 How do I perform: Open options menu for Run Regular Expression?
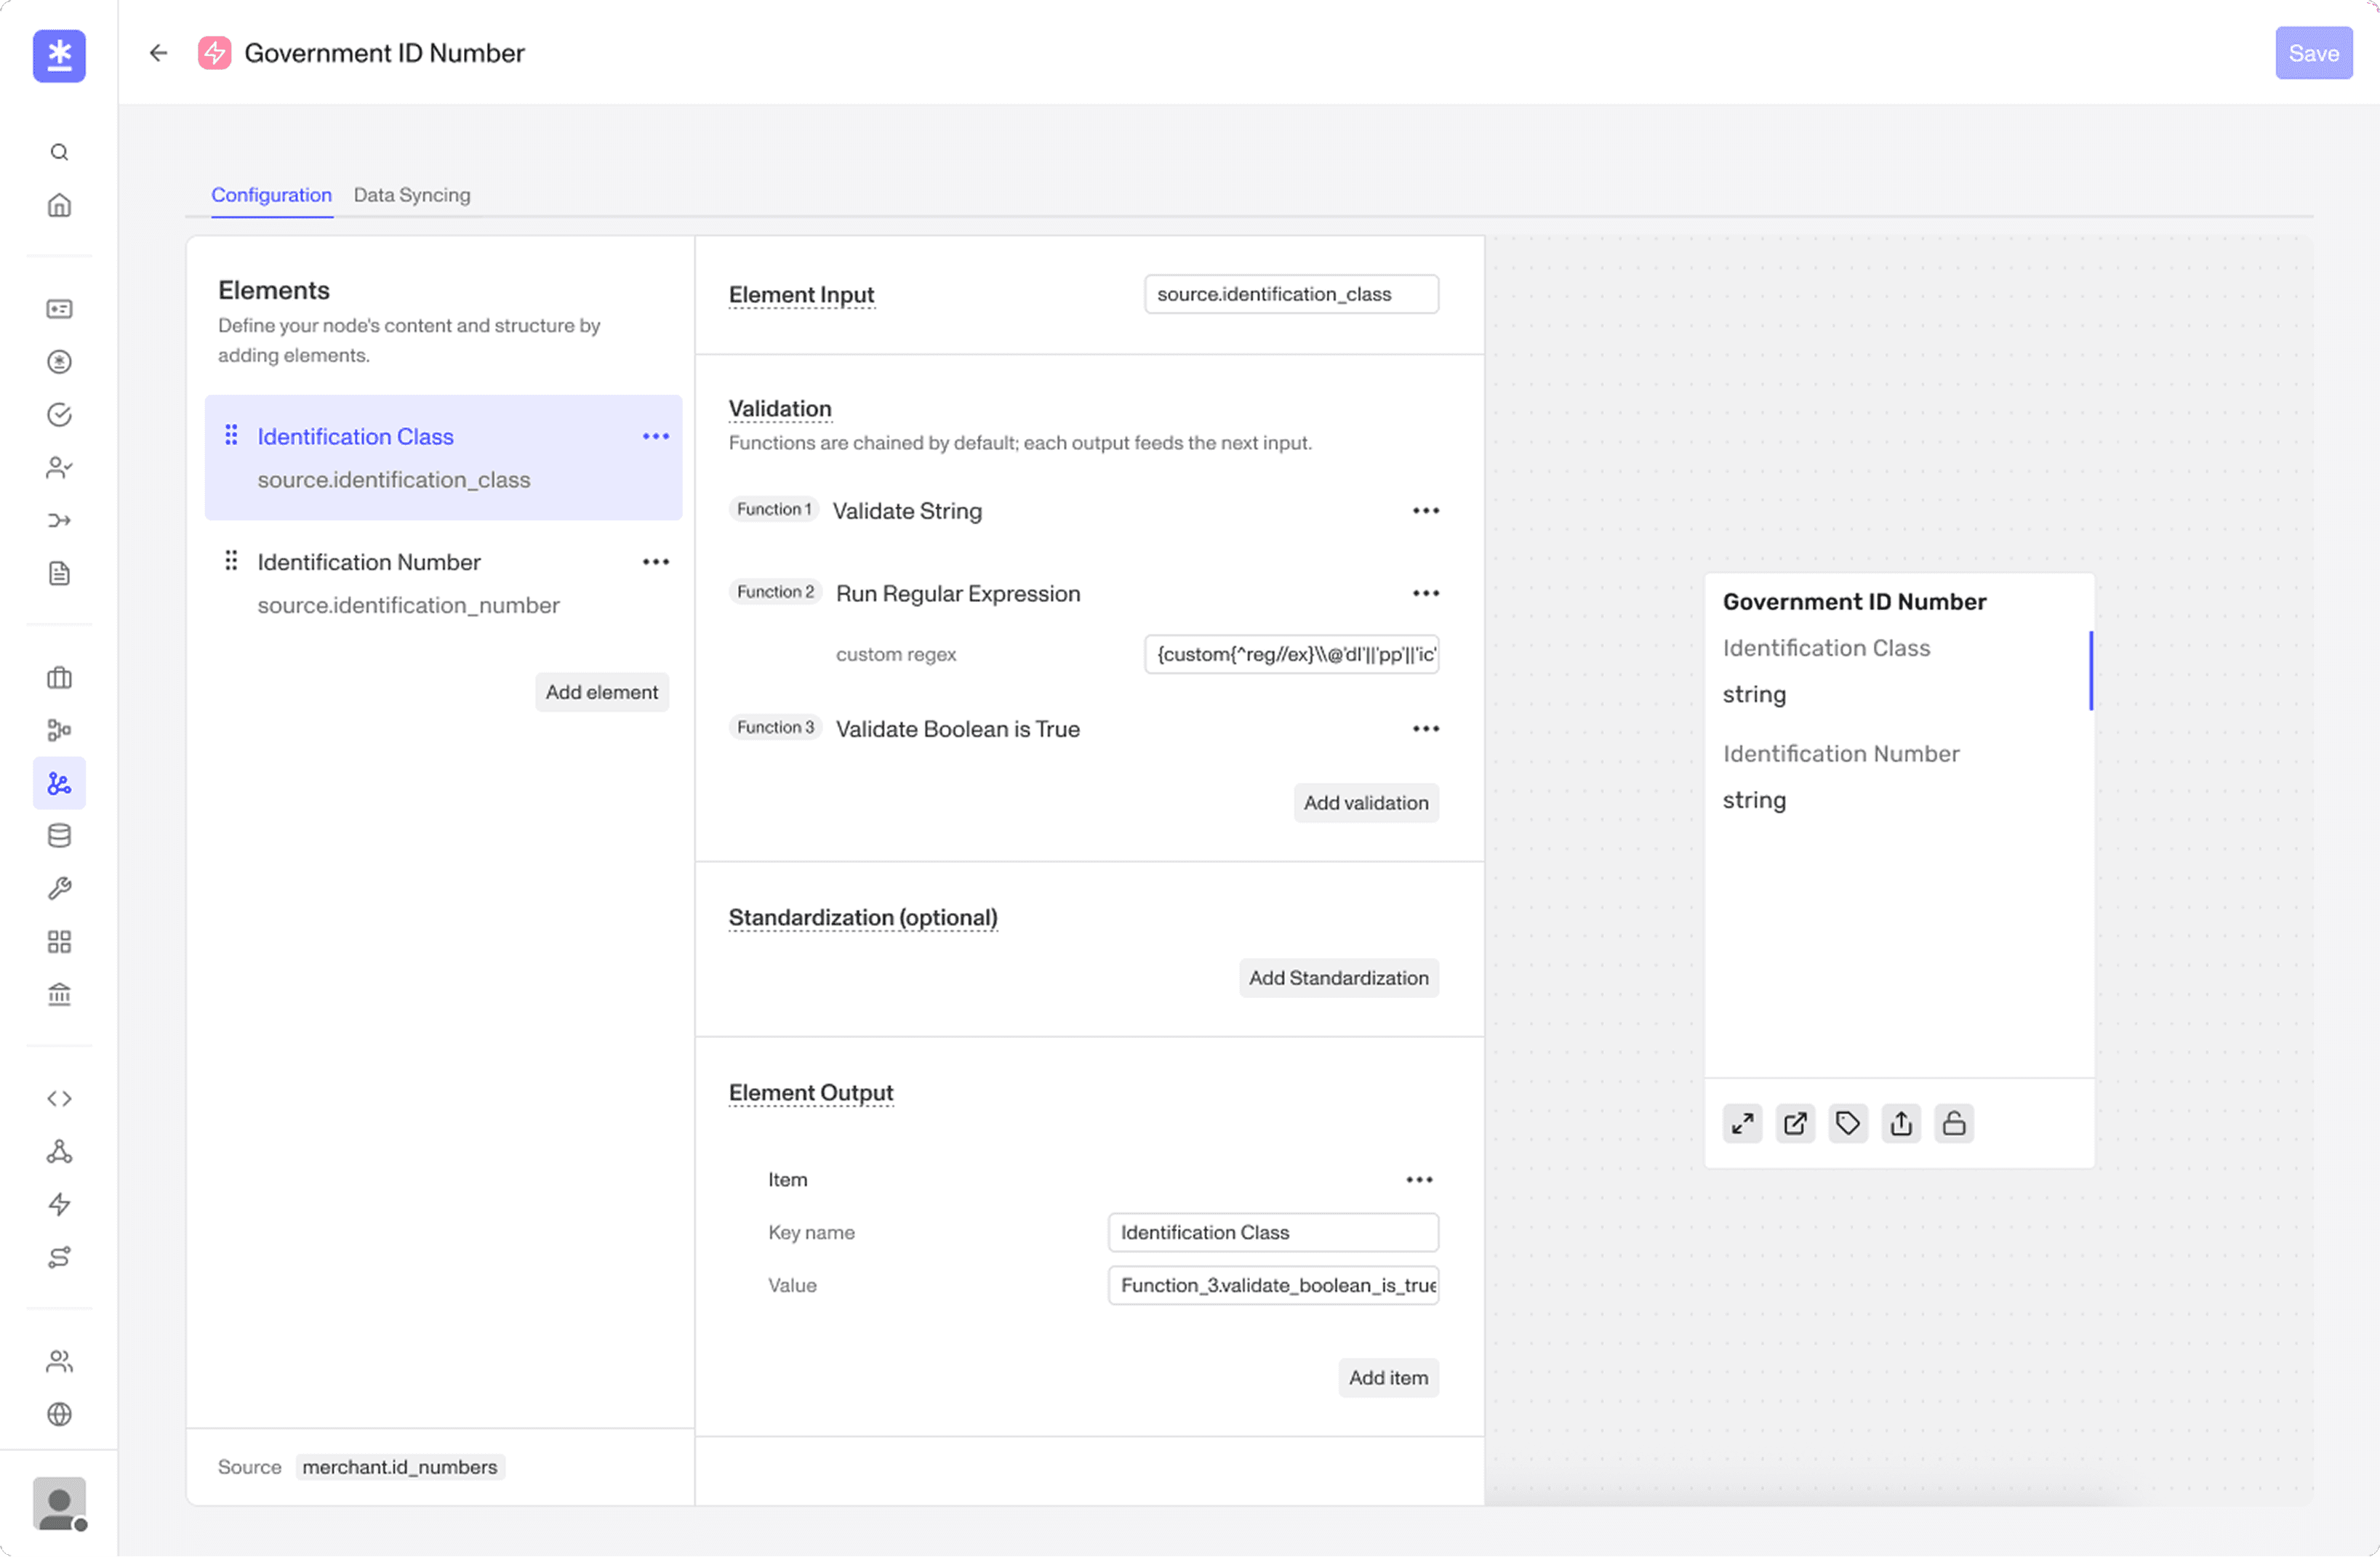pyautogui.click(x=1426, y=594)
